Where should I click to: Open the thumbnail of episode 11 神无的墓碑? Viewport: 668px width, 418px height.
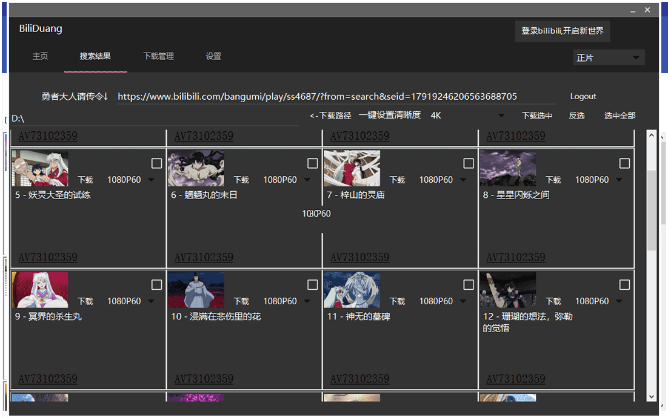(x=352, y=290)
